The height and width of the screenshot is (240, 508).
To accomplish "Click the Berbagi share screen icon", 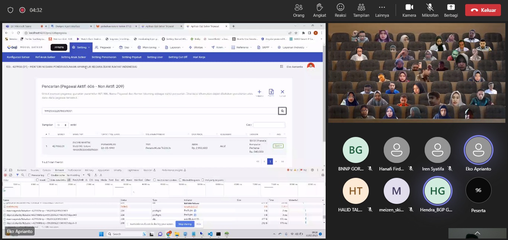I will (451, 10).
